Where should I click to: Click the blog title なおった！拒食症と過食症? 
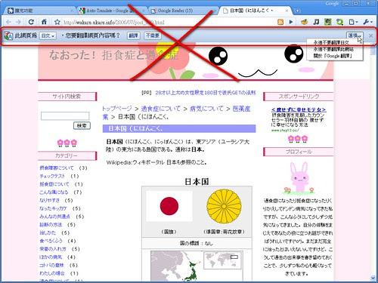coord(113,55)
